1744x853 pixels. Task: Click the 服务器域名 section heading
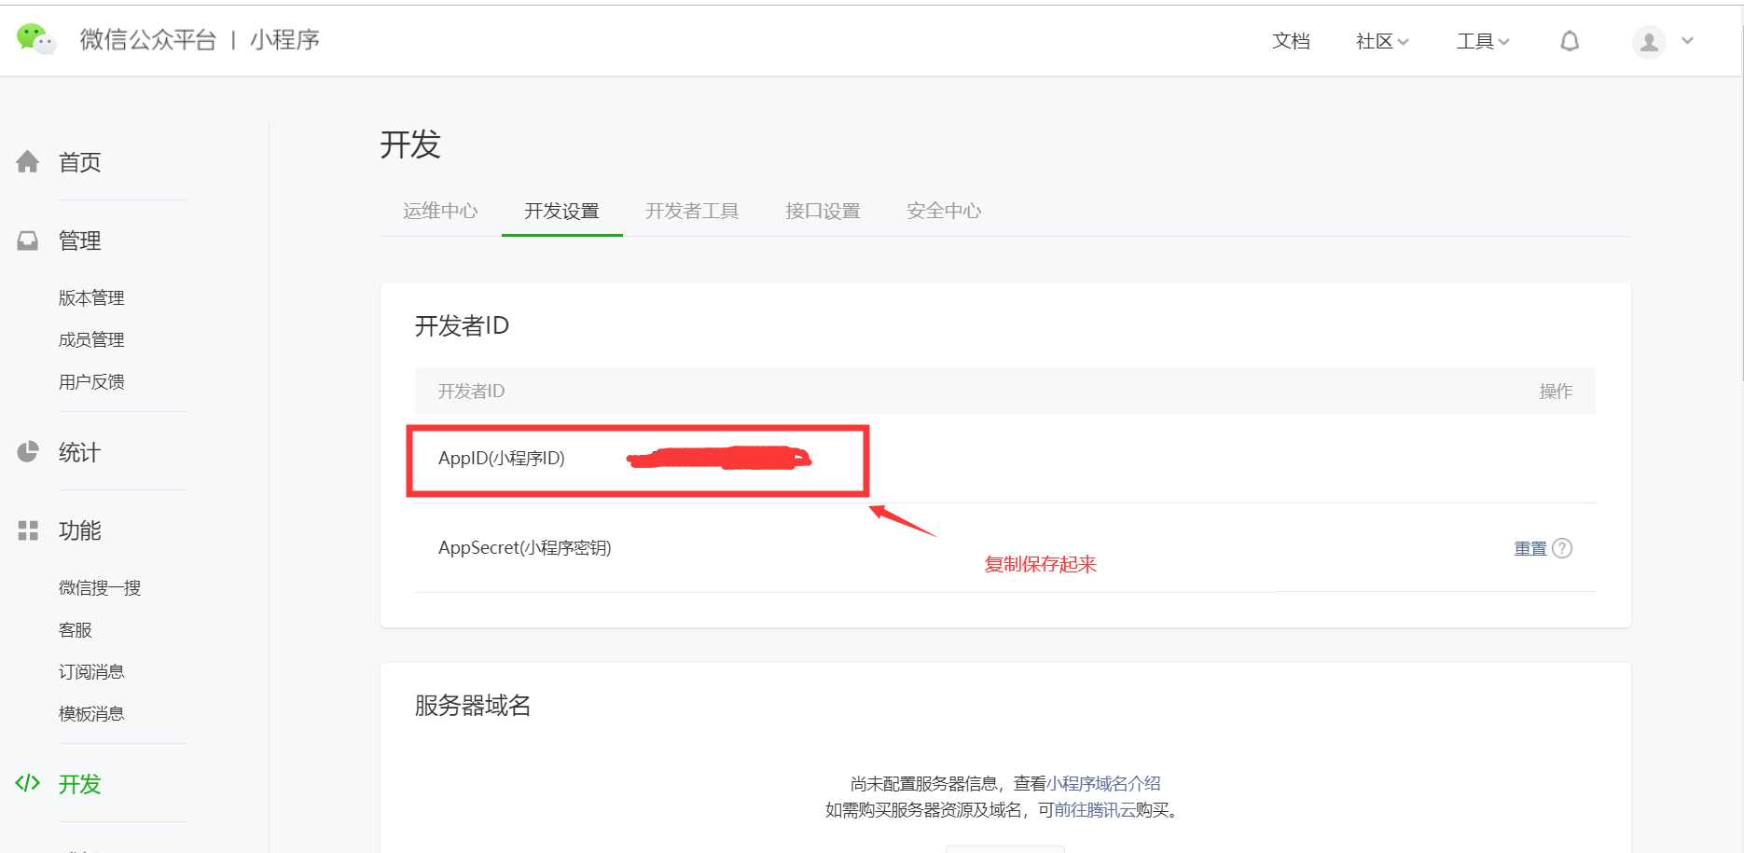click(473, 706)
